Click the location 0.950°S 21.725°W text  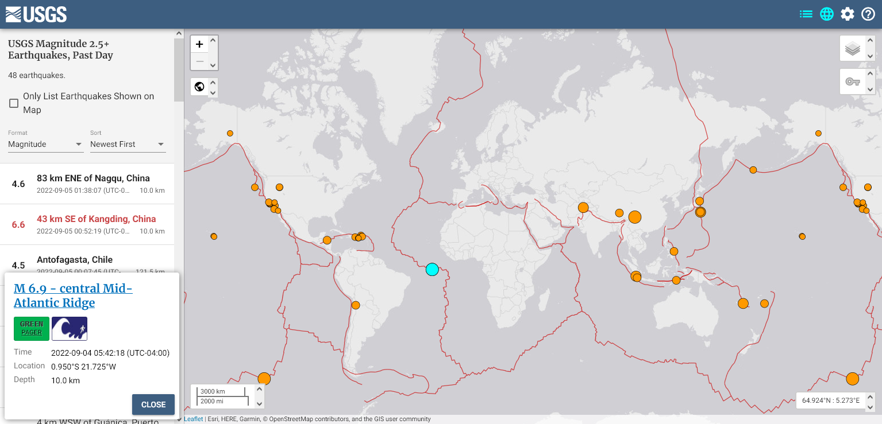tap(83, 367)
